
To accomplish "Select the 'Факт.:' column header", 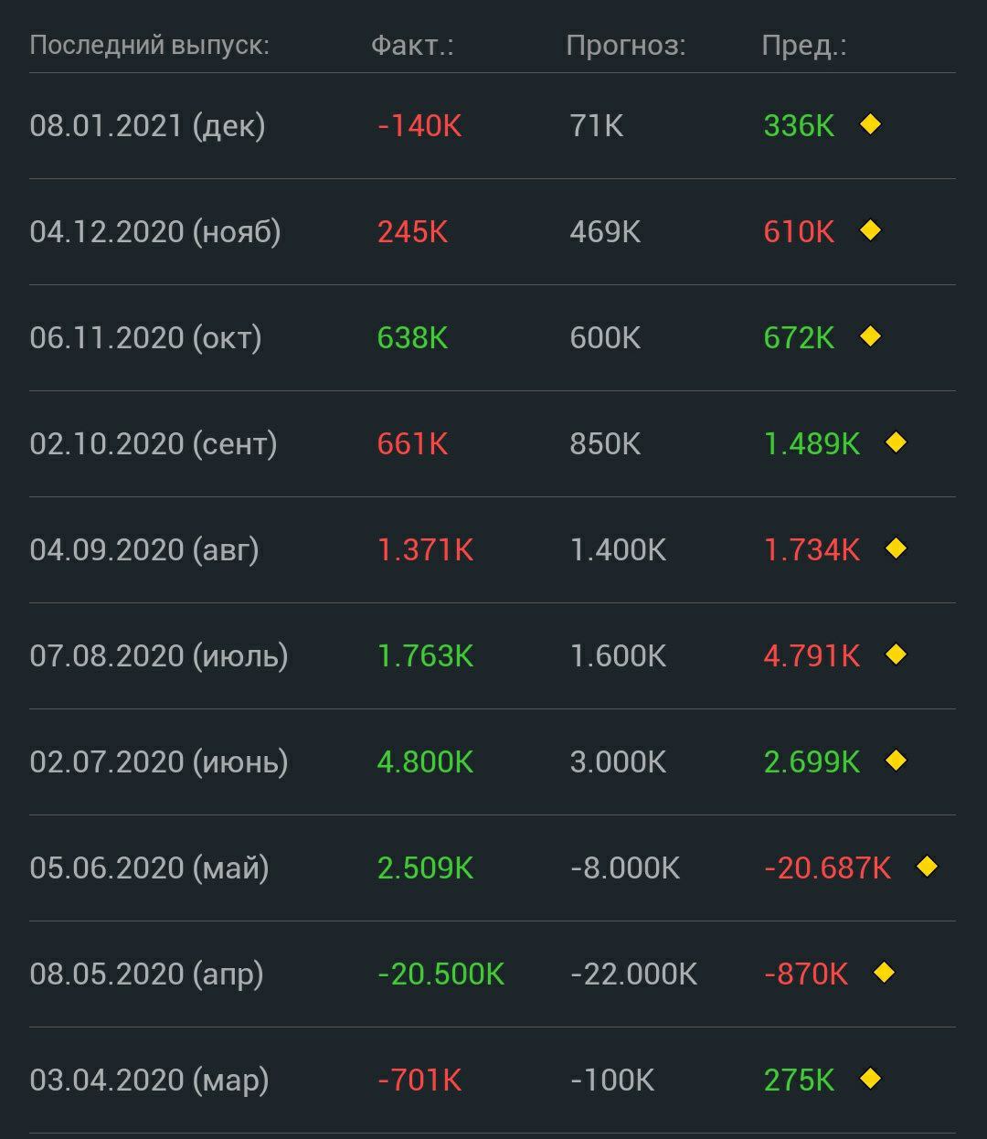I will tap(412, 46).
